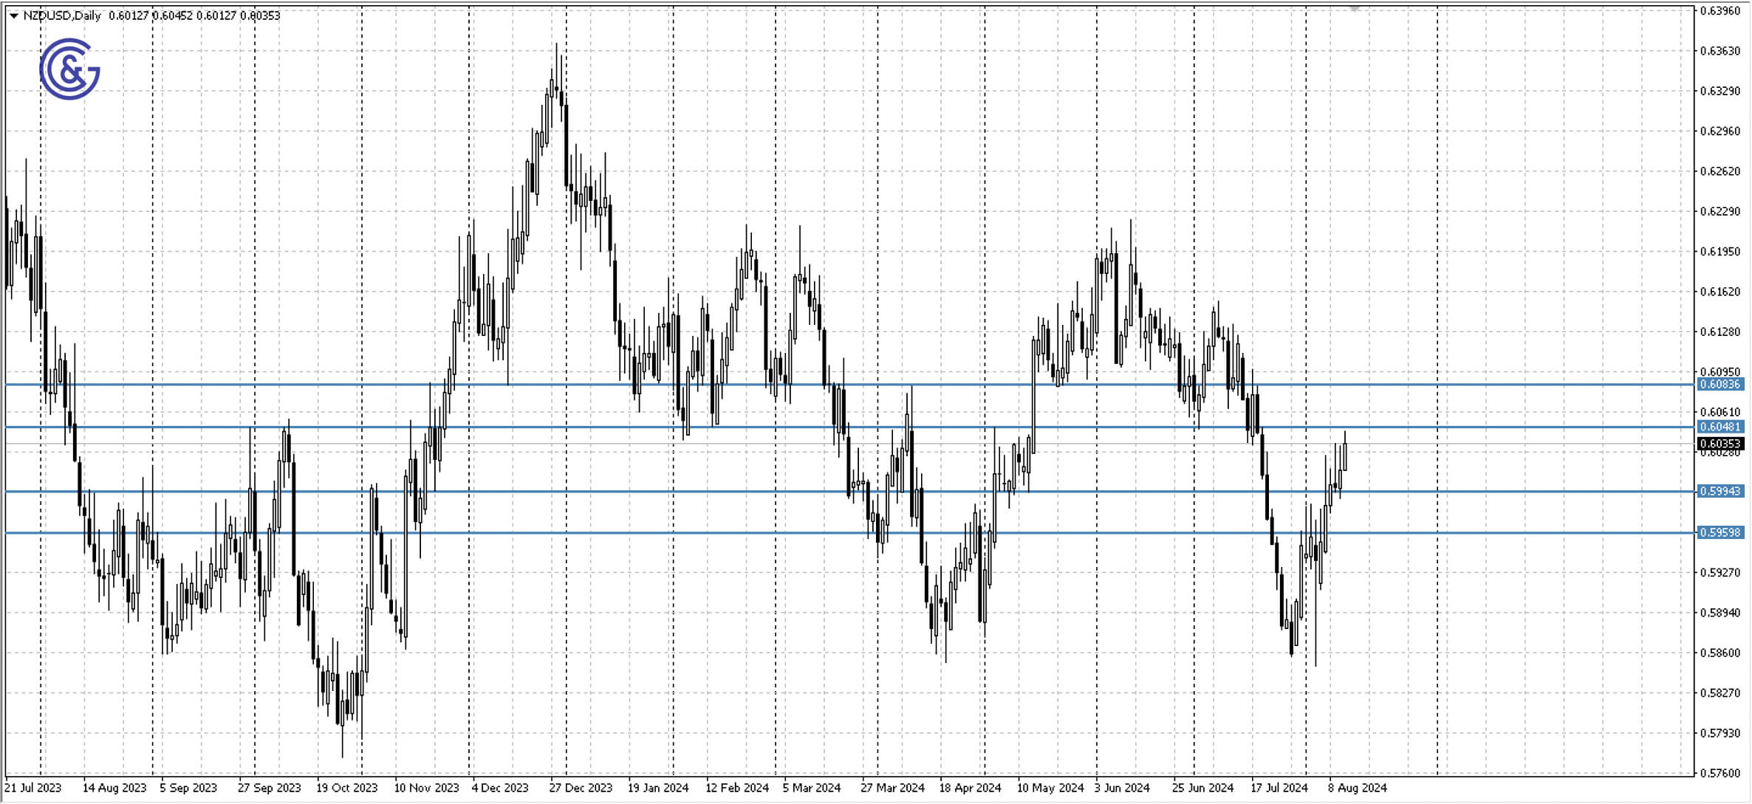1752x804 pixels.
Task: Click the 21 Jul 2023 date label
Action: (32, 788)
